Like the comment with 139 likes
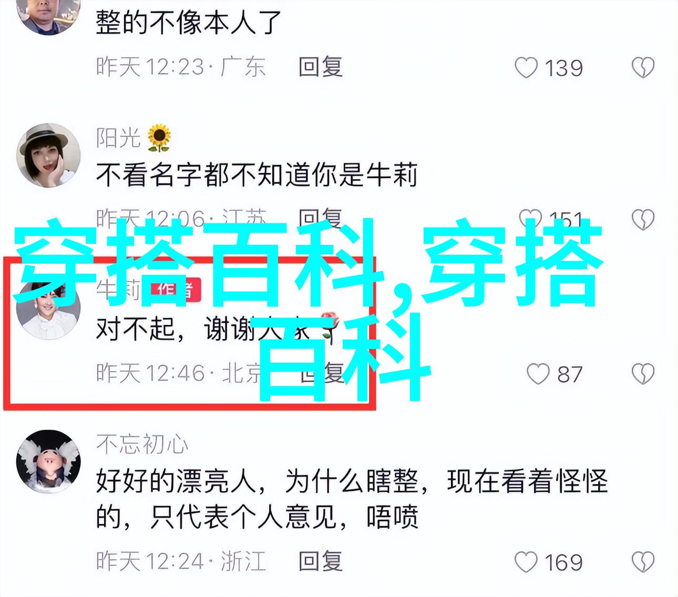This screenshot has height=597, width=678. tap(526, 68)
